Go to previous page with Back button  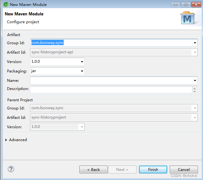(x=93, y=170)
